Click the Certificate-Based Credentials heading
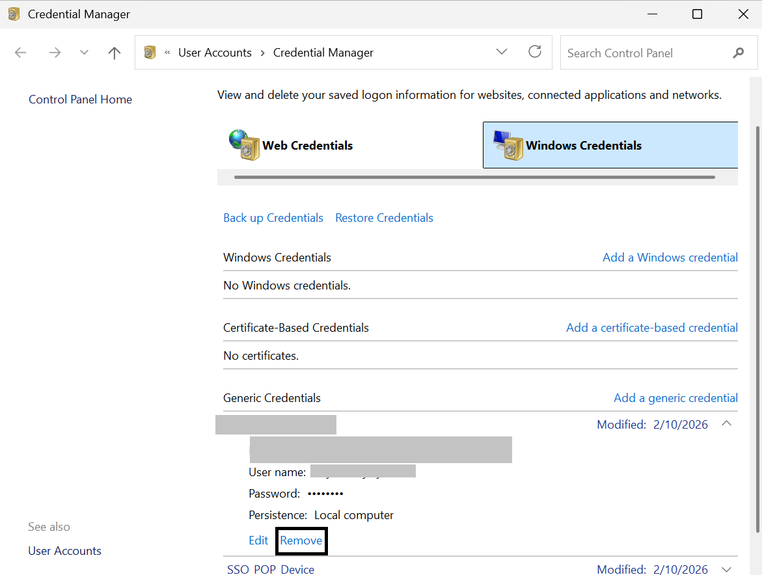This screenshot has width=762, height=575. [x=296, y=328]
